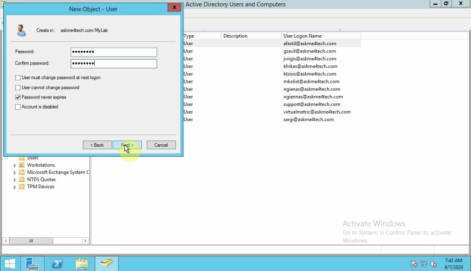The width and height of the screenshot is (471, 271).
Task: Click the muted volume tray icon
Action: point(433,263)
